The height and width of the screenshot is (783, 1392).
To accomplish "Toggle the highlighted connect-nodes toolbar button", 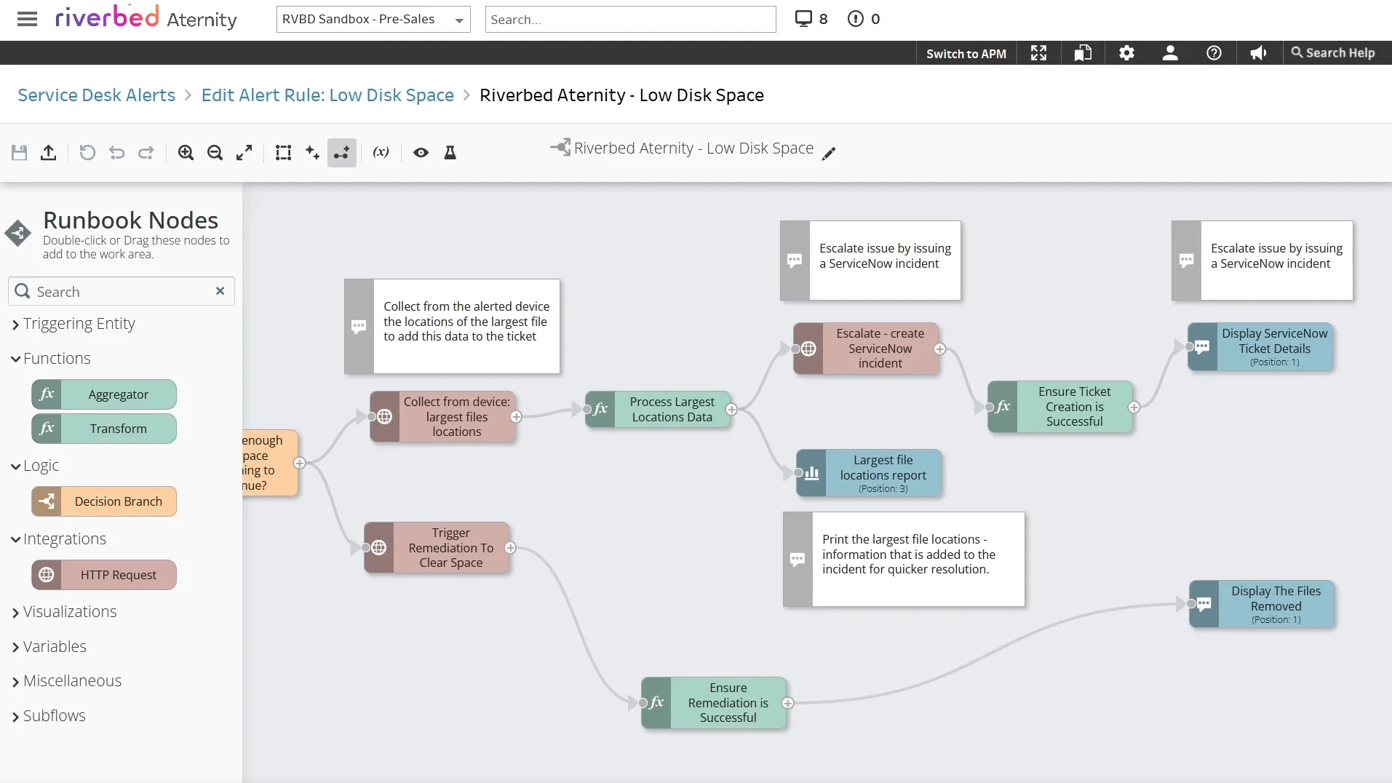I will [x=341, y=152].
